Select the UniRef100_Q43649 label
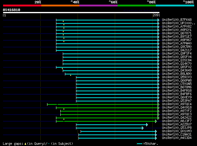The height and width of the screenshot is (146, 197). 177,71
